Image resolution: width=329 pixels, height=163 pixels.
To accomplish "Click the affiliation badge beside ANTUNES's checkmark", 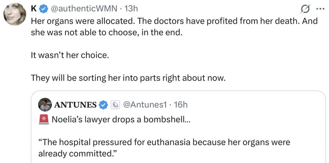I will tap(115, 105).
